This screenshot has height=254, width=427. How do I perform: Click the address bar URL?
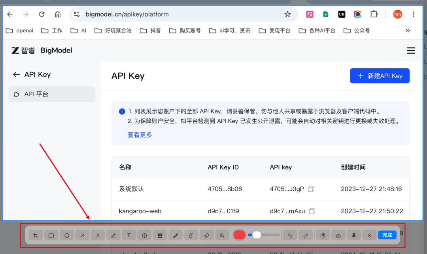(x=127, y=14)
